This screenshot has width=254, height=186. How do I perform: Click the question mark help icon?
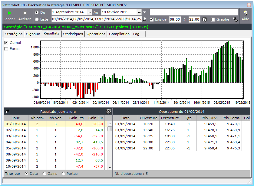pos(205,19)
